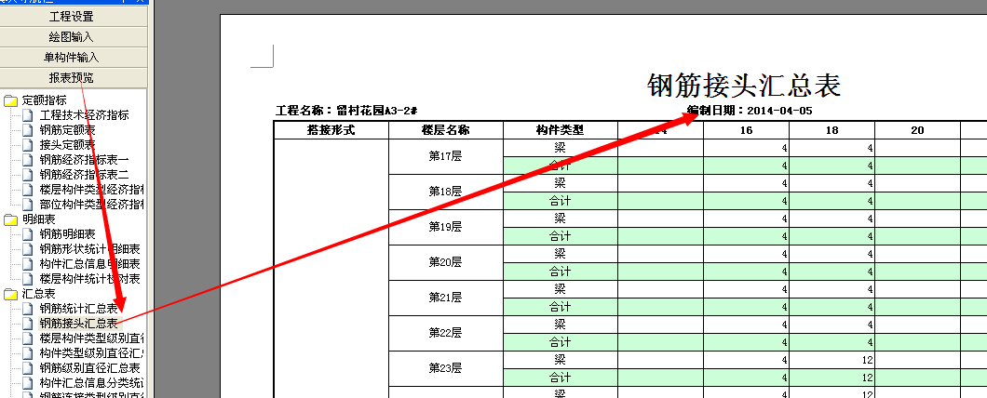
Task: Select the 第20层 floor cell
Action: pos(446,263)
